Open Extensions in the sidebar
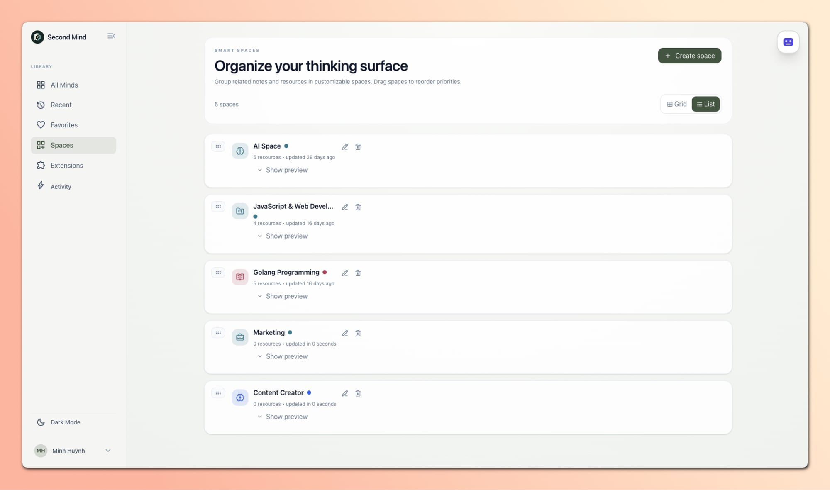This screenshot has width=830, height=490. click(x=73, y=165)
